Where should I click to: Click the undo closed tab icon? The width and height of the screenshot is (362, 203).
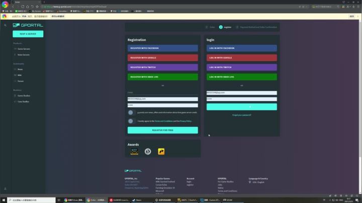pyautogui.click(x=32, y=7)
